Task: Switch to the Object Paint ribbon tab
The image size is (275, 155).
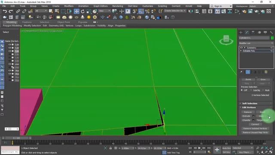Action: (64, 22)
